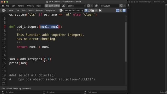Click the ViewLayer name field
This screenshot has height=94, width=167.
(x=110, y=6)
